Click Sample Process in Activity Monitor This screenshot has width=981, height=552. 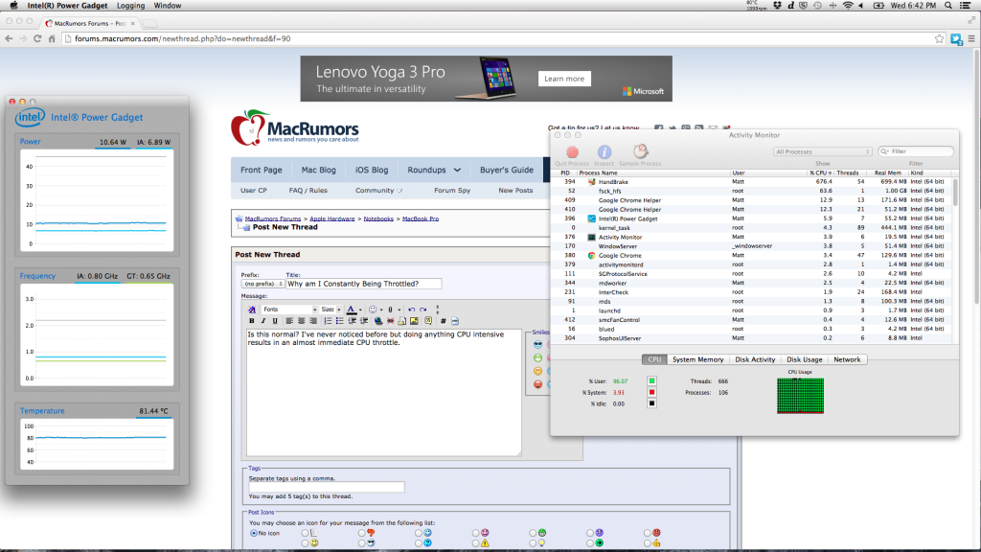click(640, 155)
